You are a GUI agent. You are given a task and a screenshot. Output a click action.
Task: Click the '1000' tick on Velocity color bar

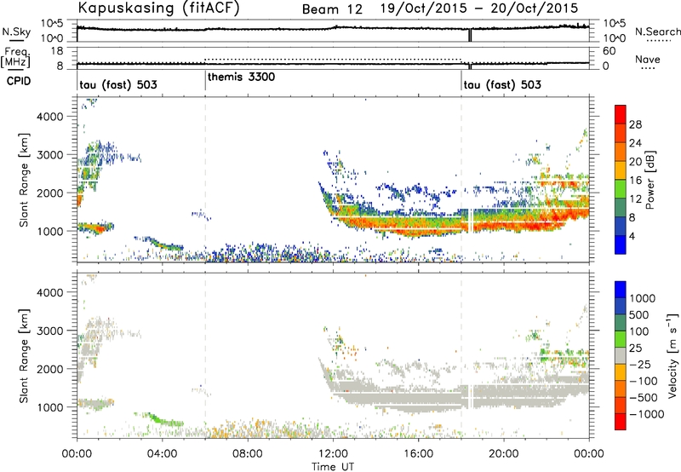(x=643, y=298)
